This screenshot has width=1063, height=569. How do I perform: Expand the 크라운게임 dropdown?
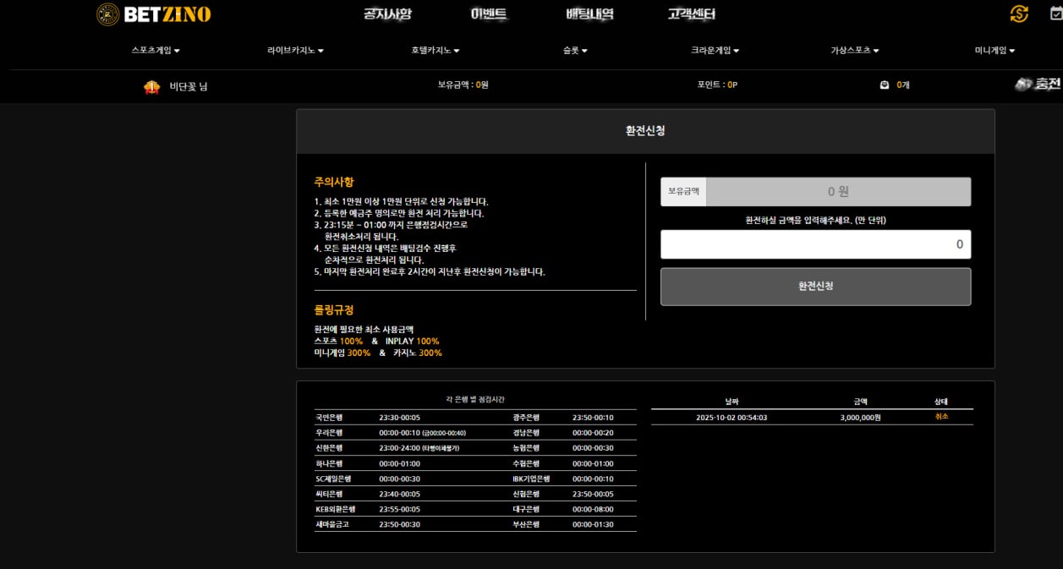715,51
